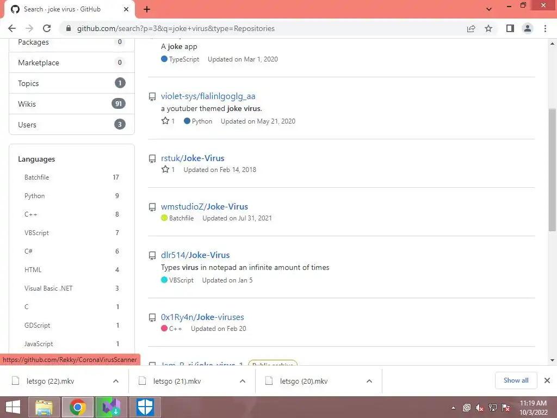Close the GitHub search tab
The width and height of the screenshot is (557, 418).
point(126,9)
